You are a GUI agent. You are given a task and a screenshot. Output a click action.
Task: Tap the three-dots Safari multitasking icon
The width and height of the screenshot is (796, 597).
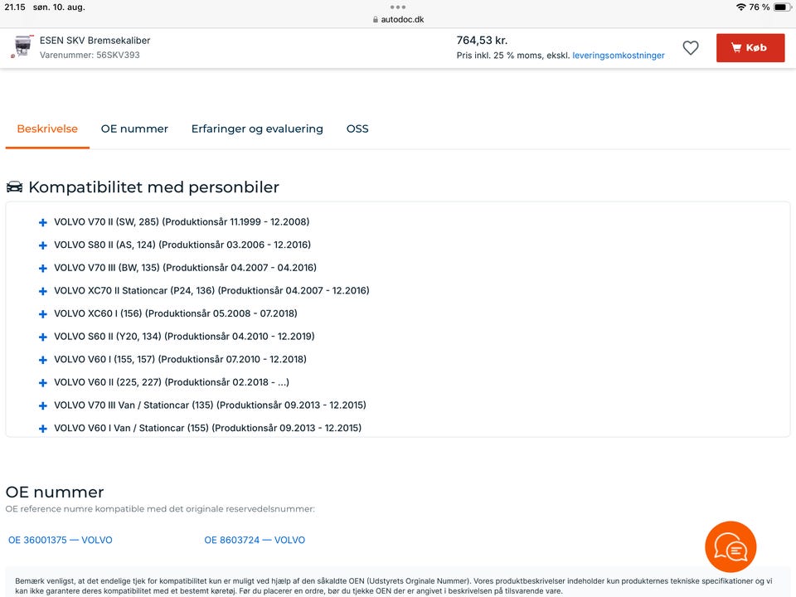[x=398, y=7]
